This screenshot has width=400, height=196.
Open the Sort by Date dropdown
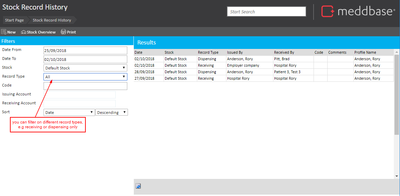coord(69,113)
